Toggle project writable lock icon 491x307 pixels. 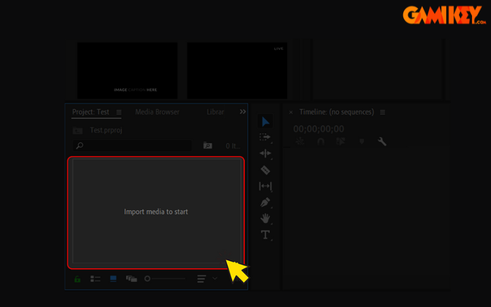tap(77, 279)
